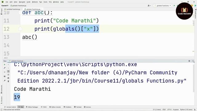Open the Help menu
This screenshot has width=197, height=111.
click(62, 2)
